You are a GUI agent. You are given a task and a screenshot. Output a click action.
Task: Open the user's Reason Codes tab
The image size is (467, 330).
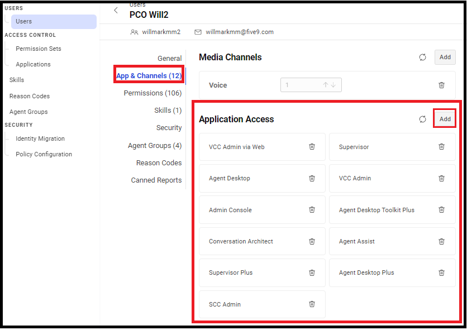159,162
